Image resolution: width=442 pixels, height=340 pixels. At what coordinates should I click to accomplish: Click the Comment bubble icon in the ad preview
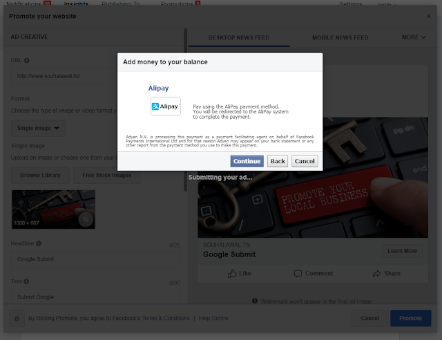coord(298,274)
